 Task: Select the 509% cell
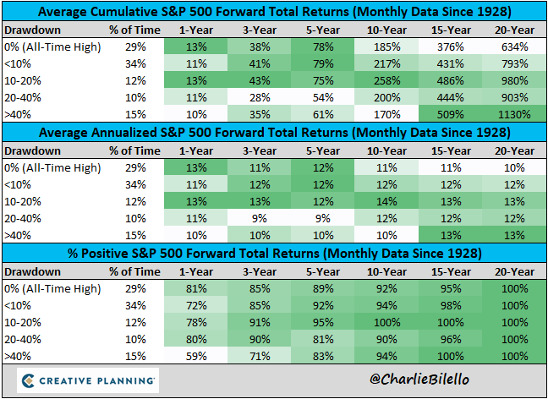(449, 112)
